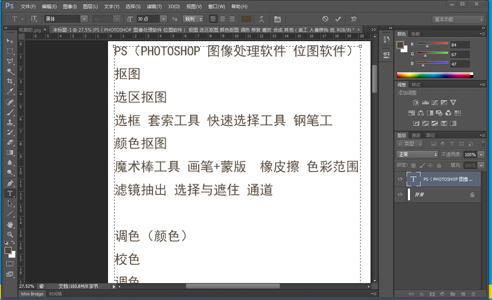492x300 pixels.
Task: Click the R value field showing 84
Action: [x=460, y=45]
